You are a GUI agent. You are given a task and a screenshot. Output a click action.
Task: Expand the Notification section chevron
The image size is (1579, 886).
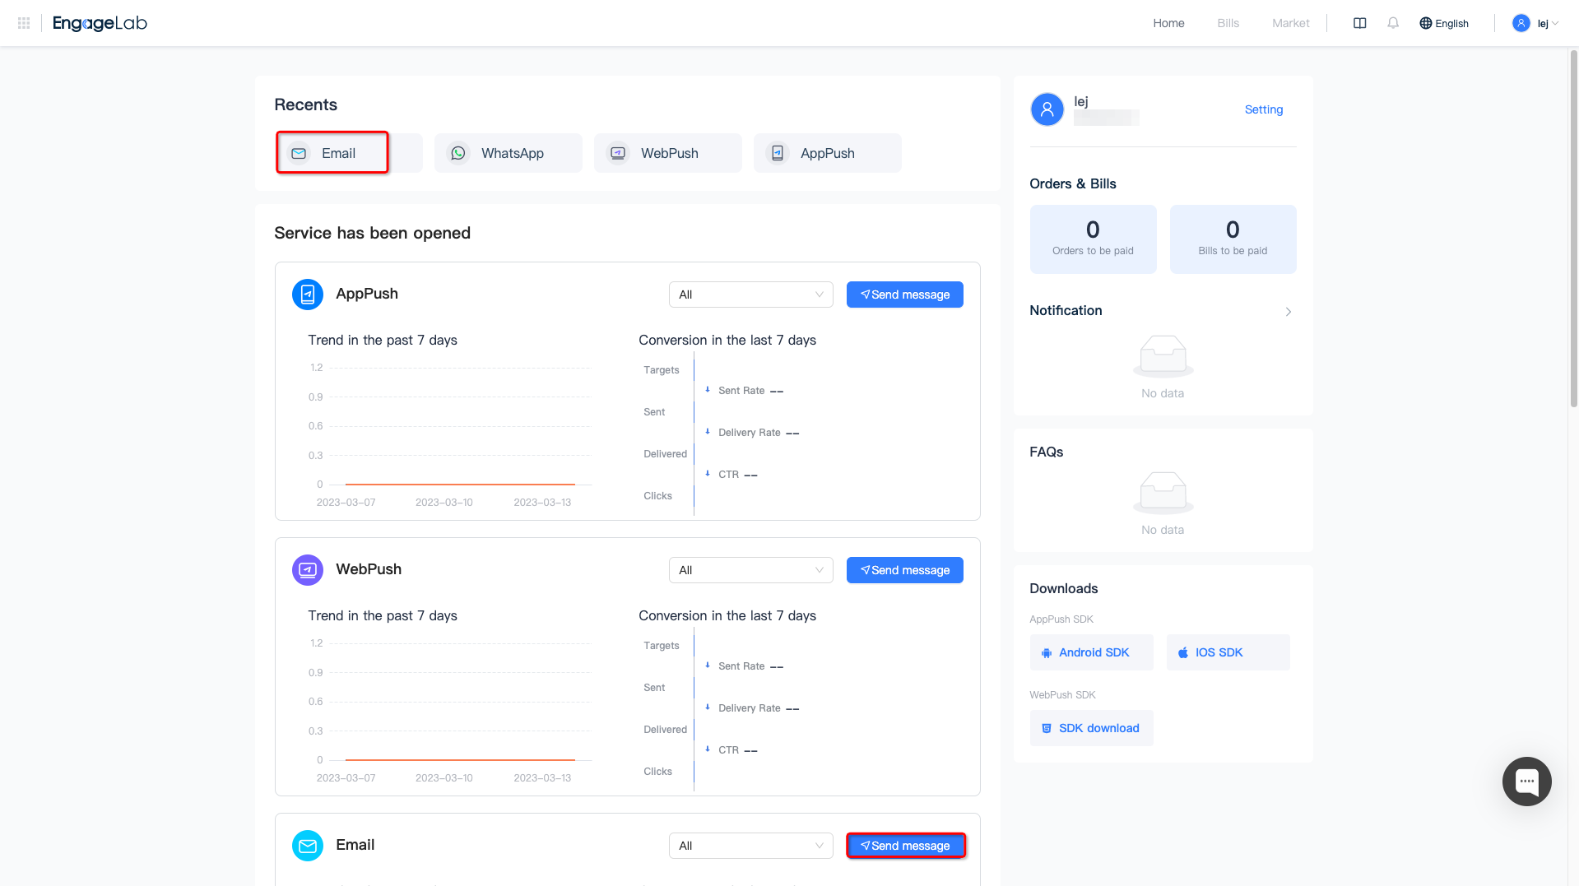[1289, 312]
